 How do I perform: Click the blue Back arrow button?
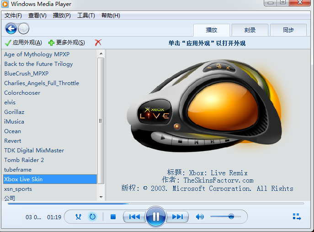(x=11, y=29)
